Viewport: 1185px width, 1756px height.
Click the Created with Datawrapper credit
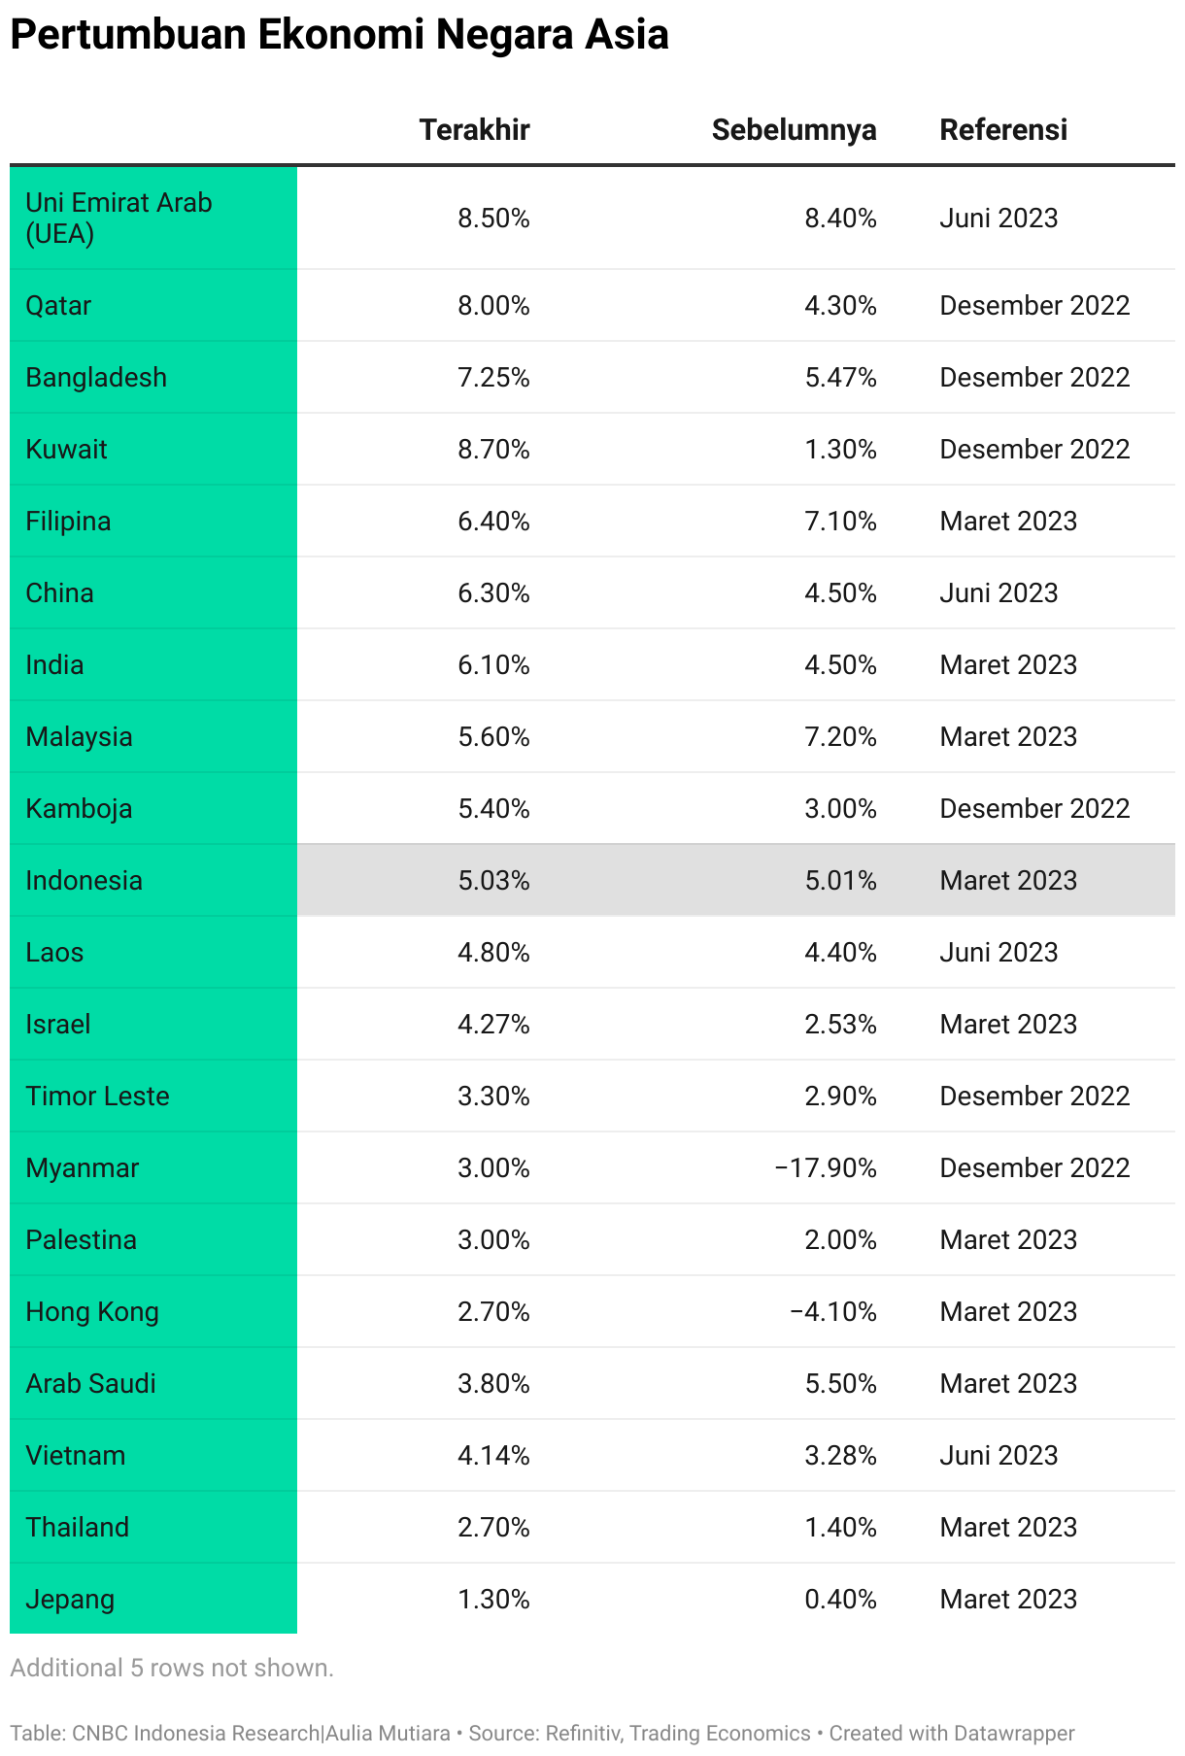click(x=952, y=1734)
